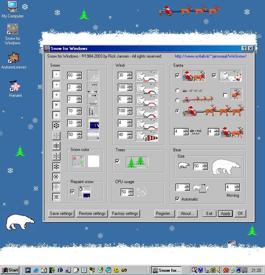Click the Apply button
Screen dimensions: 265x275
tap(226, 214)
